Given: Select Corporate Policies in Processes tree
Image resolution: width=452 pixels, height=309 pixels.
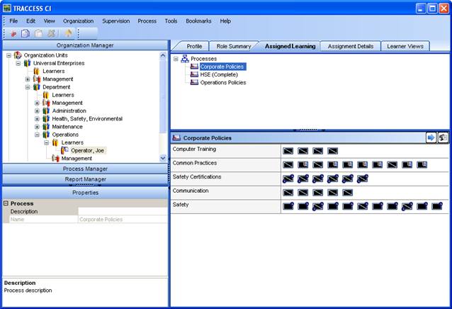Looking at the screenshot, I should click(x=222, y=67).
